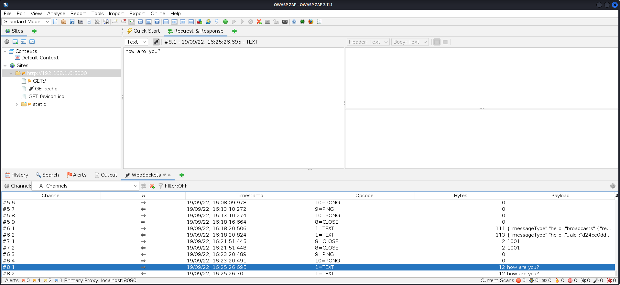Click the blue help question mark icon

[294, 22]
